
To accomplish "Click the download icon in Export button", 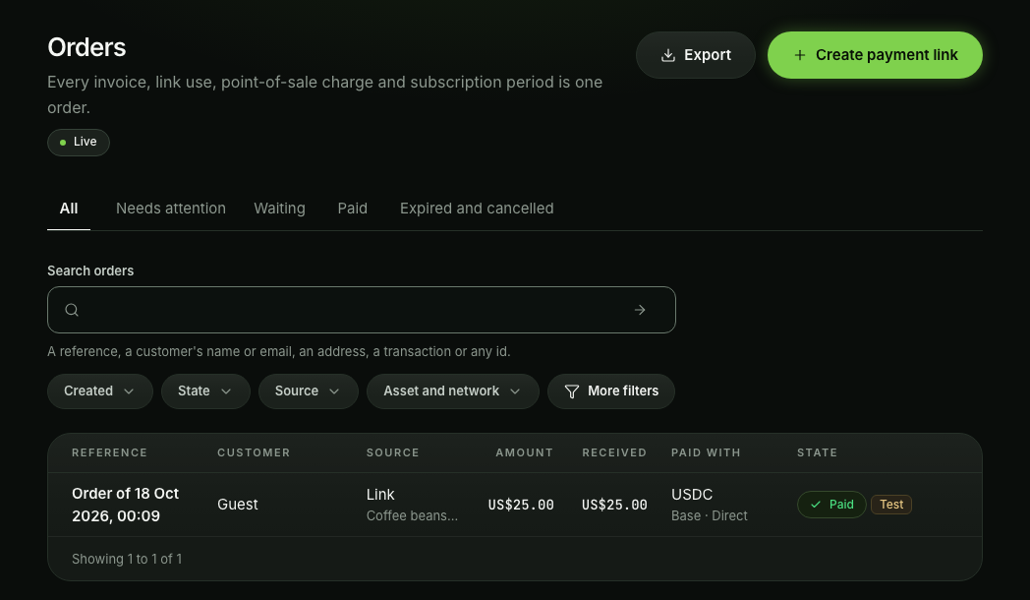I will tap(668, 55).
